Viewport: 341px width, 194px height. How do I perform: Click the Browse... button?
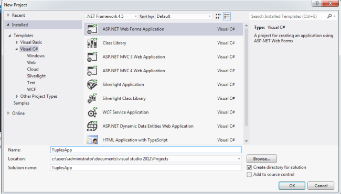(262, 158)
